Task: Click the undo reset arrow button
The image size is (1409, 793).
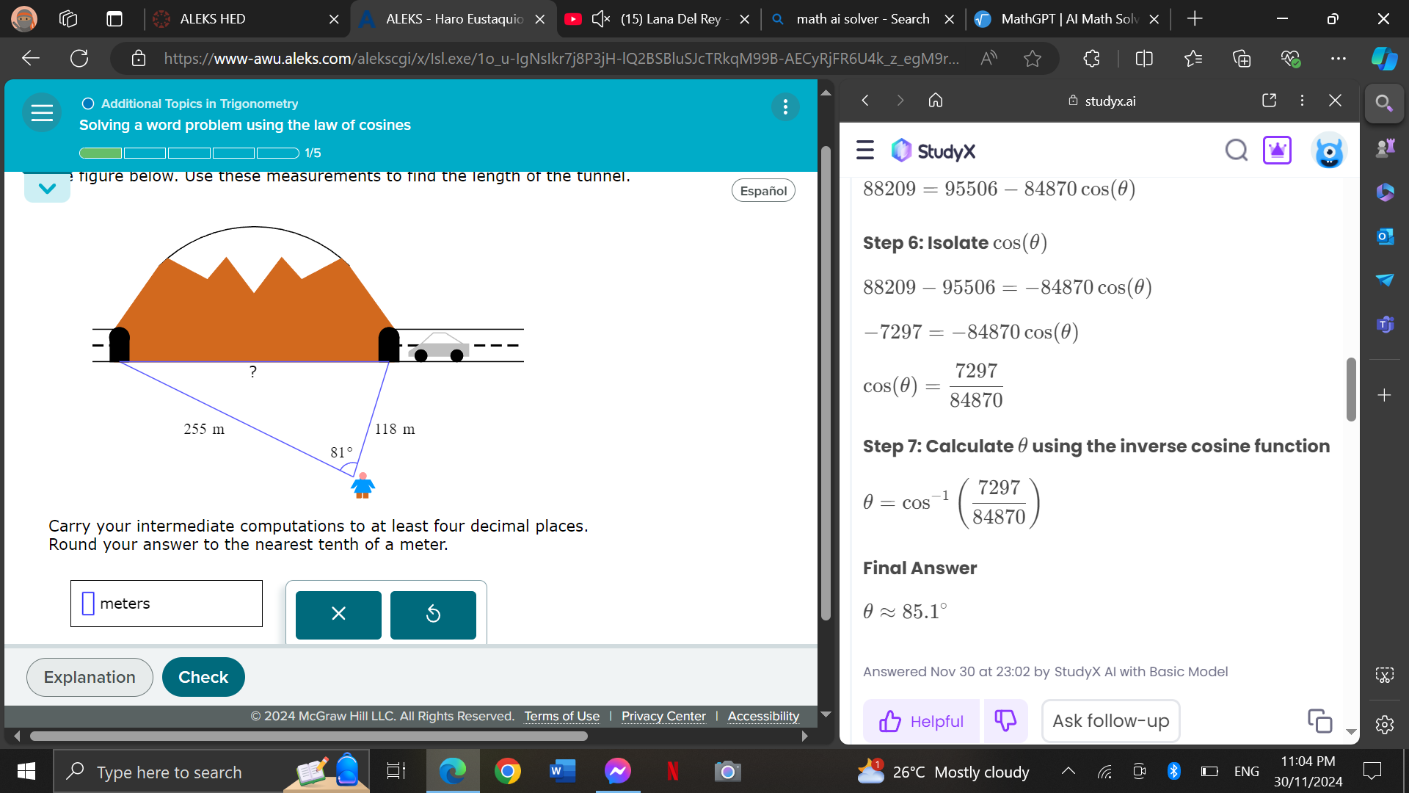Action: click(x=433, y=615)
